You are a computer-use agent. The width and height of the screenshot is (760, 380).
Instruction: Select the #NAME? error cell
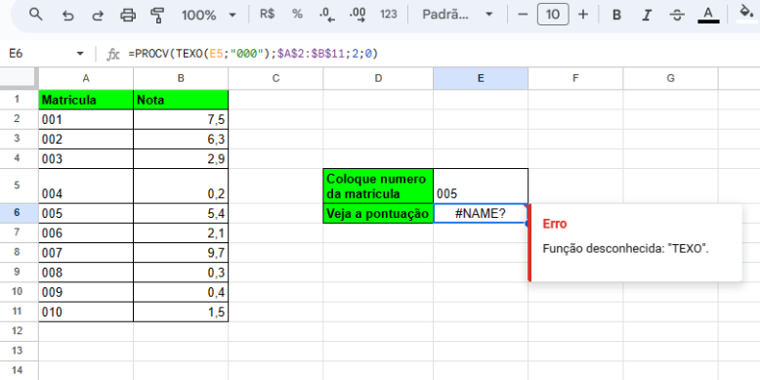pos(481,213)
